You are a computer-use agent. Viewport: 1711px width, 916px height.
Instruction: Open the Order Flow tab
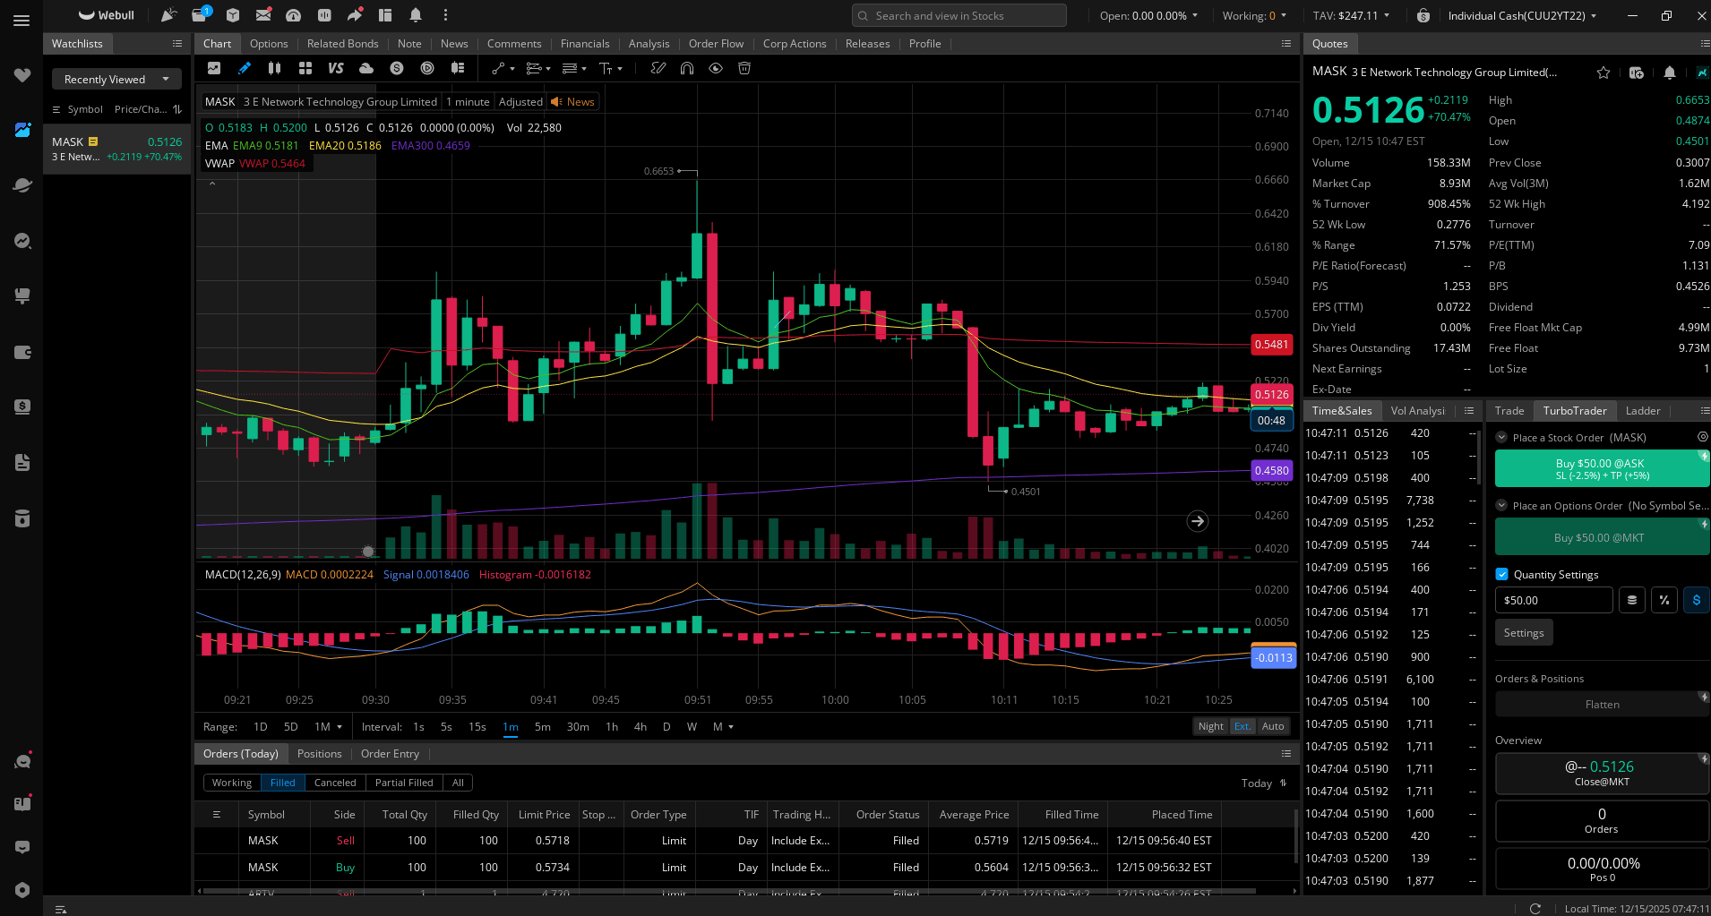click(x=716, y=43)
